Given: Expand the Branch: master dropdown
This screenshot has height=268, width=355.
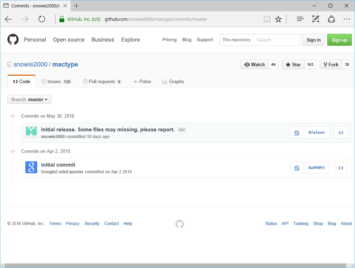Looking at the screenshot, I should click(x=29, y=100).
